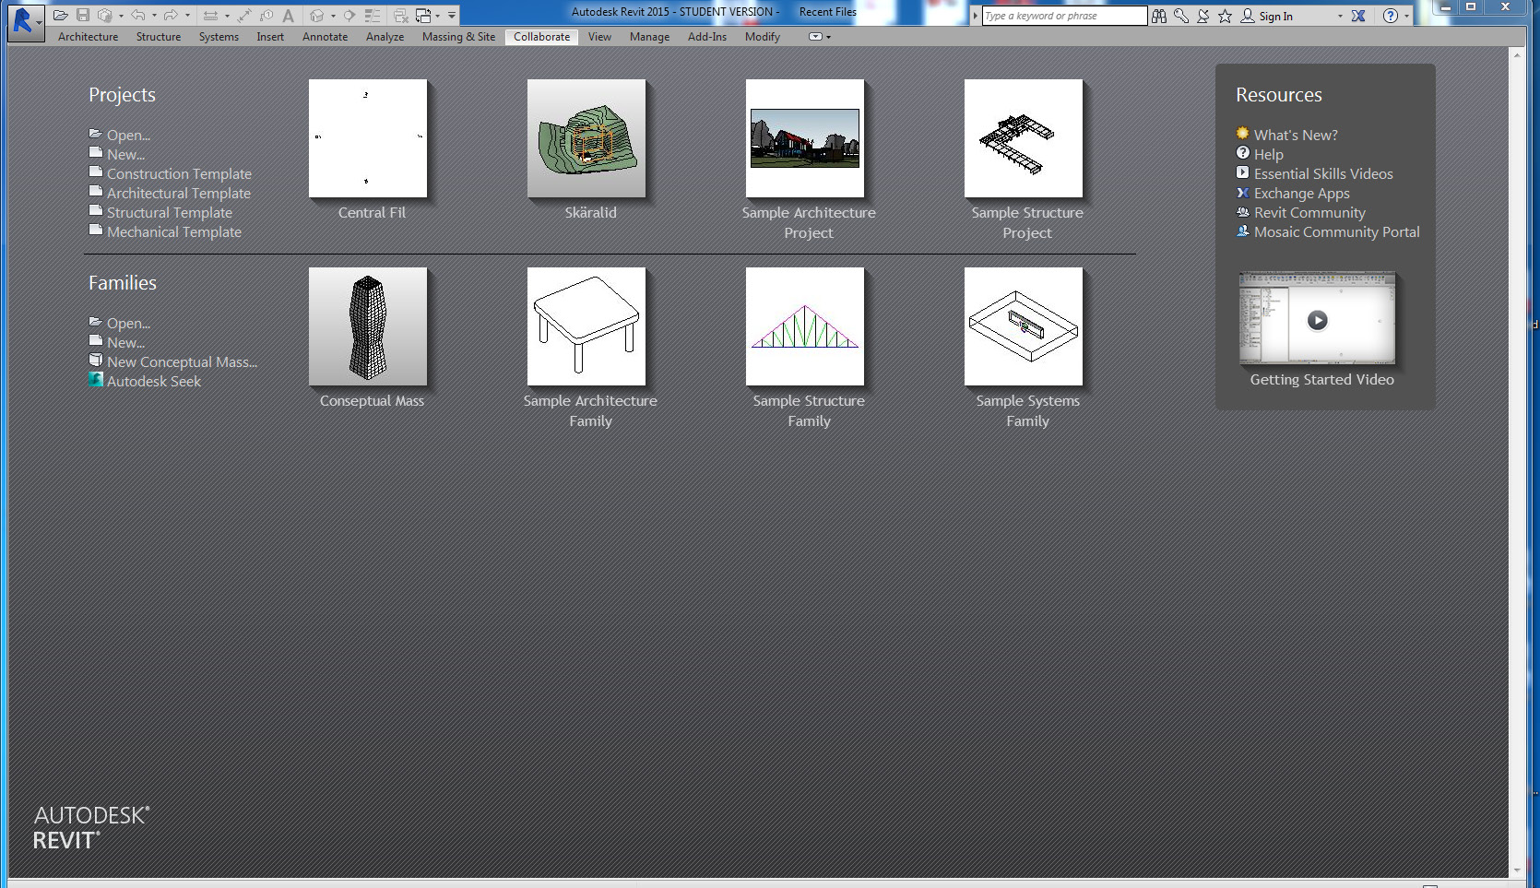
Task: Switch to the Insert ribbon tab
Action: point(270,37)
